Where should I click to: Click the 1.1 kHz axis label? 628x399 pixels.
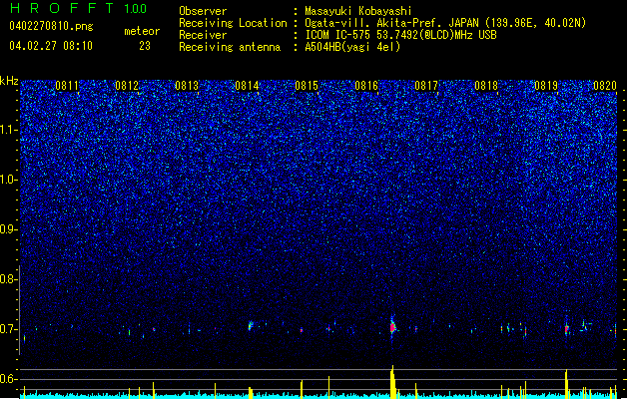9,130
